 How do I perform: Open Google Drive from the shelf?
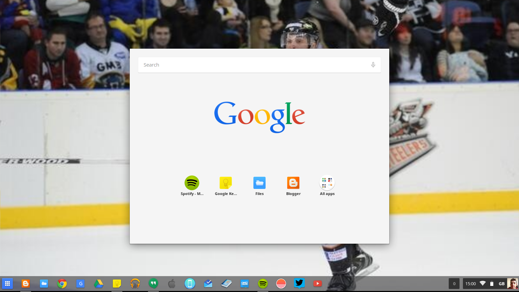[98, 284]
